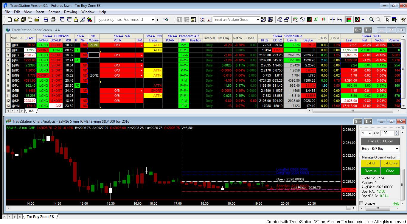Open the drawing color palette icon
407x224 pixels.
click(x=89, y=19)
